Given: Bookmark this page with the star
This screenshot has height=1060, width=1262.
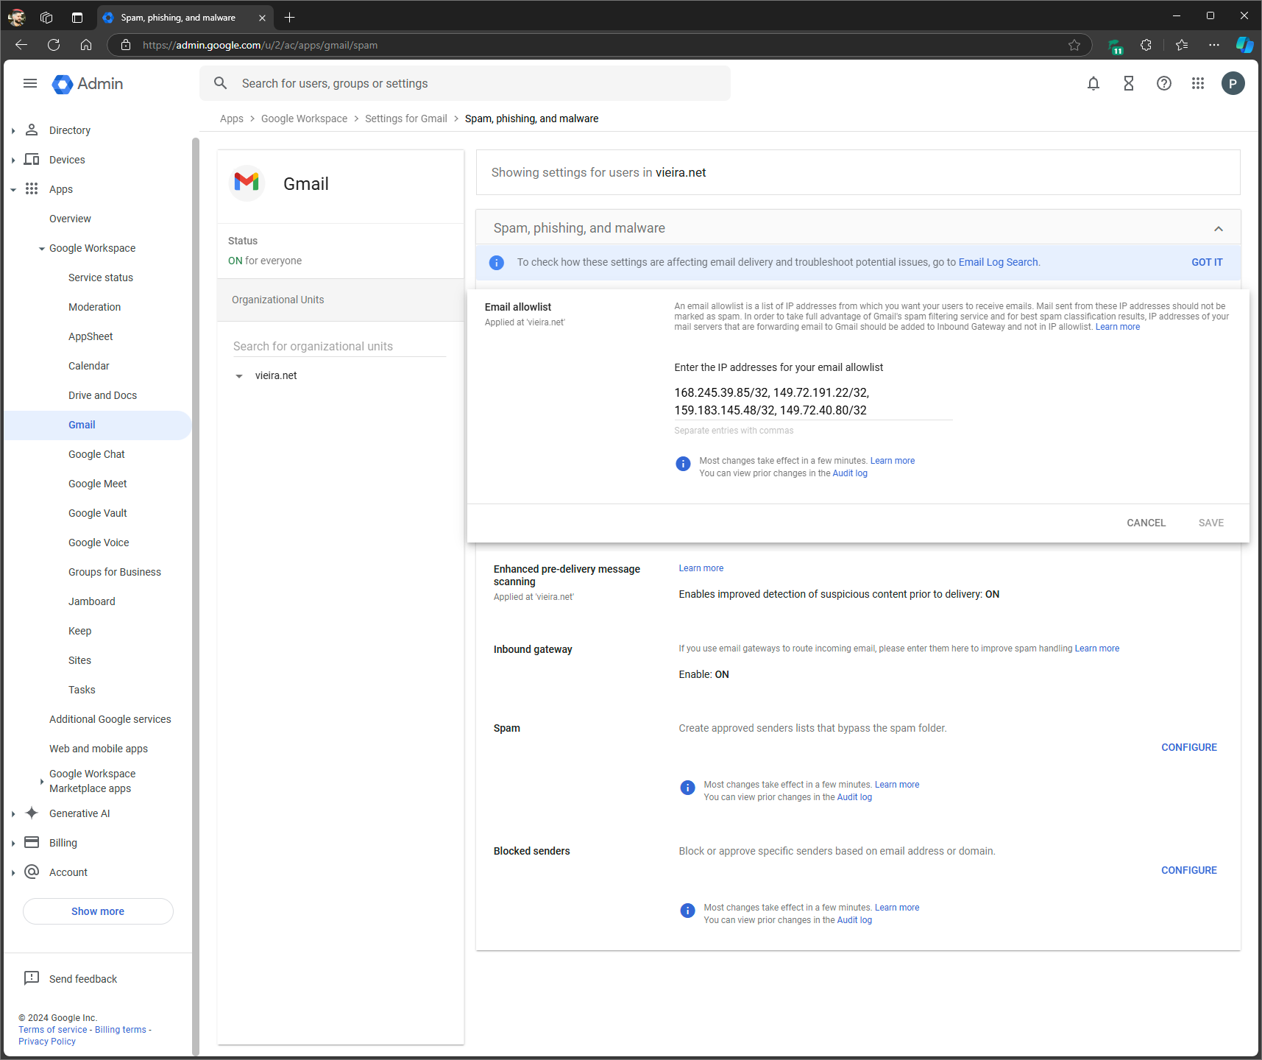Looking at the screenshot, I should 1074,45.
